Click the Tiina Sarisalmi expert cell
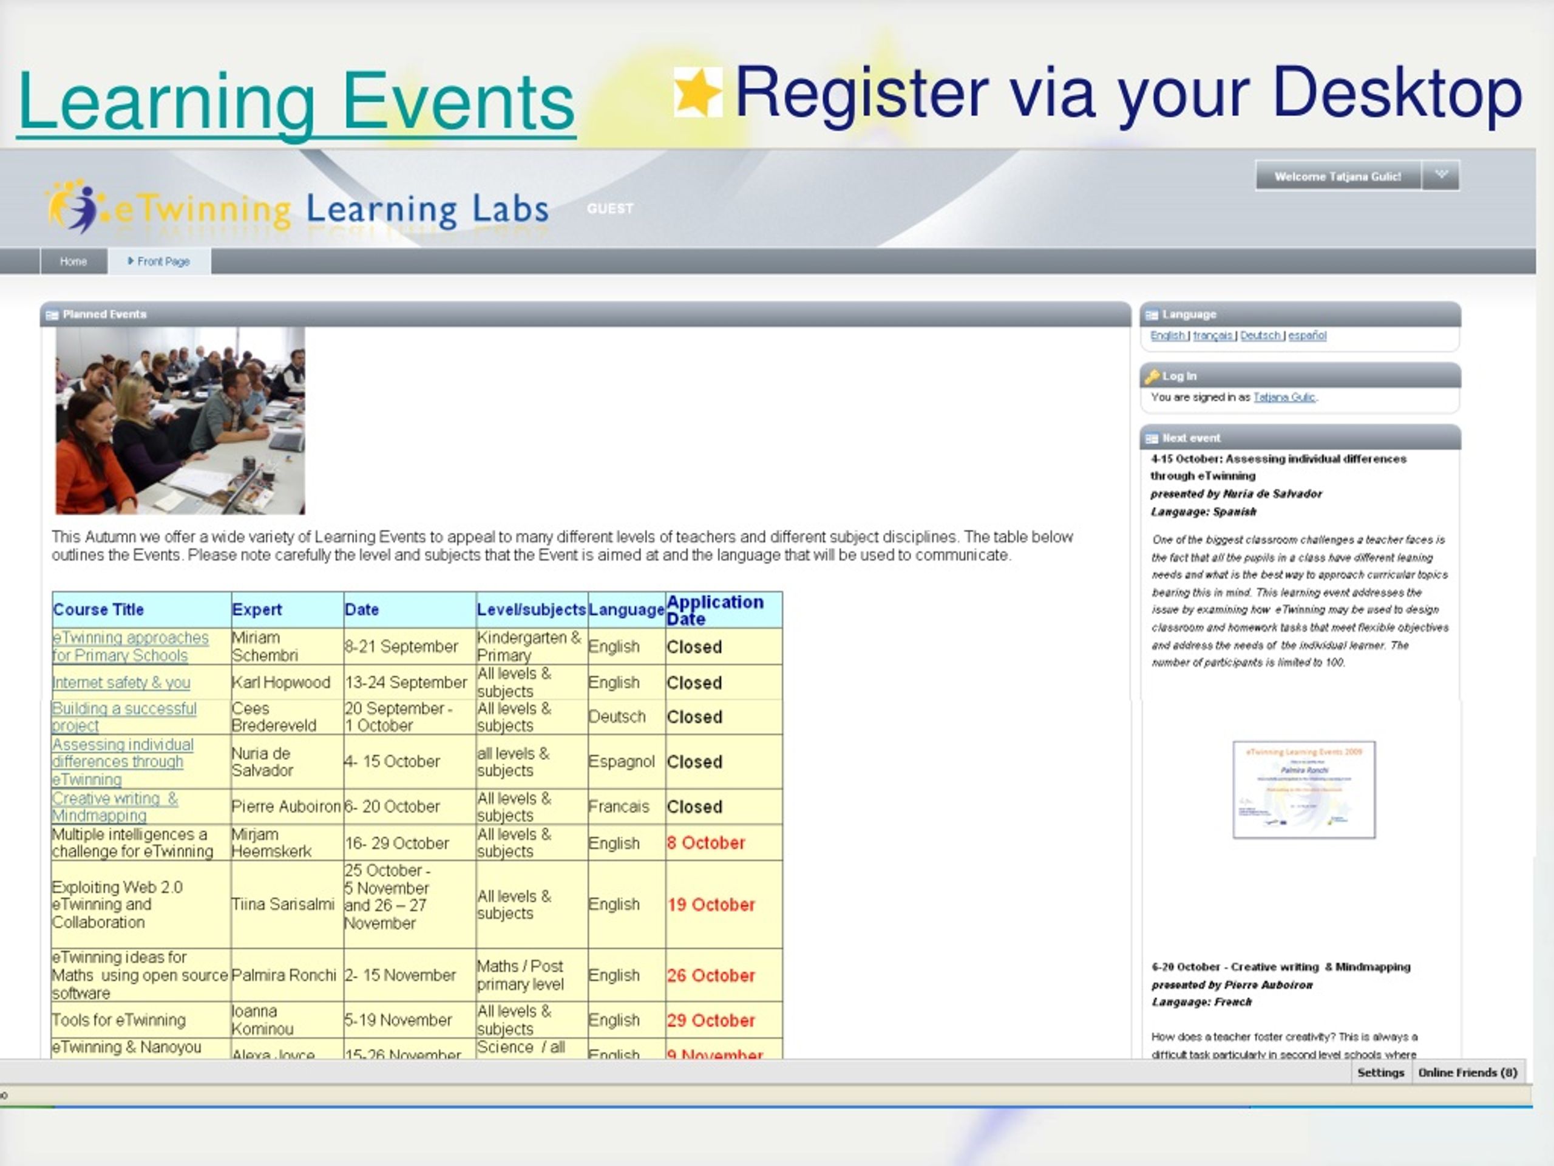 [x=287, y=904]
